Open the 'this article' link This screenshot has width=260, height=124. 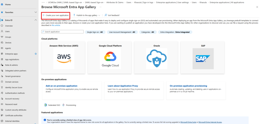tap(56, 26)
